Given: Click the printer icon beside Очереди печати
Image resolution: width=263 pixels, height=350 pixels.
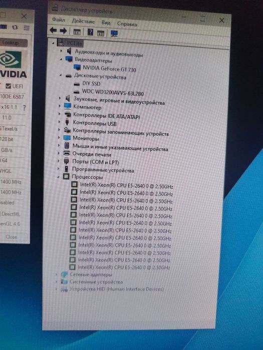Looking at the screenshot, I should coord(67,153).
